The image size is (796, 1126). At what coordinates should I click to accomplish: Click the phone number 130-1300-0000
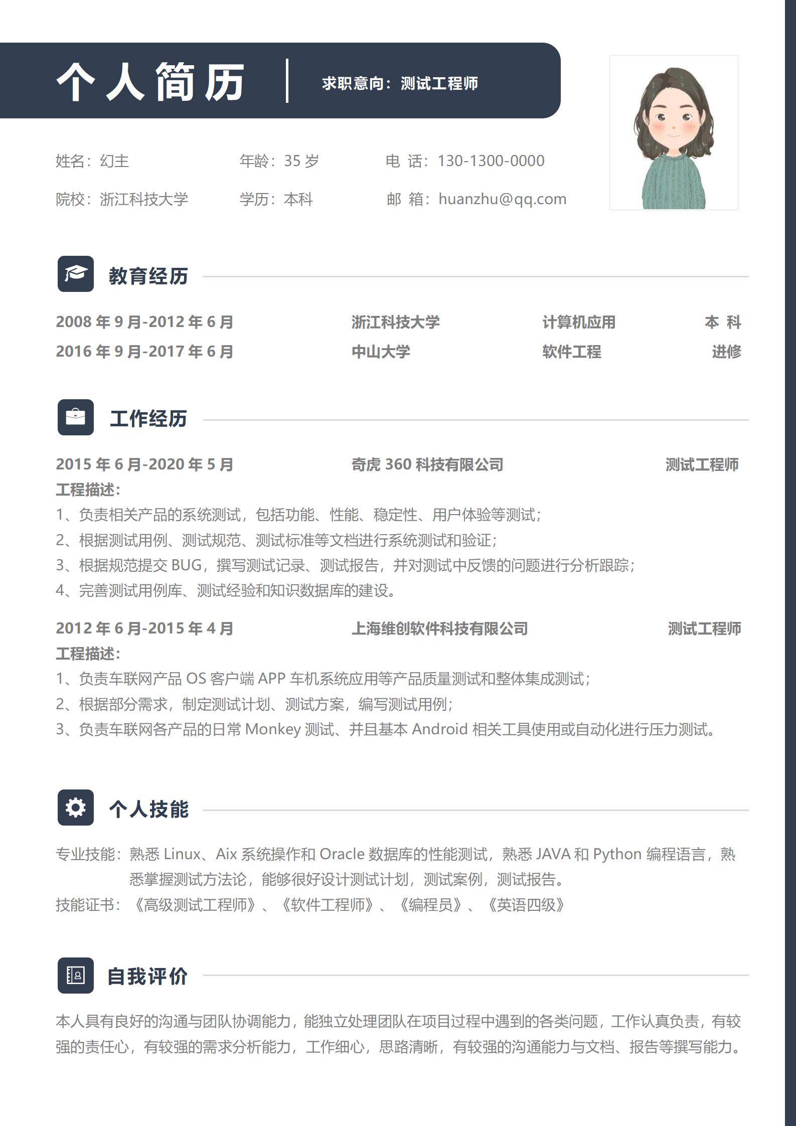click(491, 161)
